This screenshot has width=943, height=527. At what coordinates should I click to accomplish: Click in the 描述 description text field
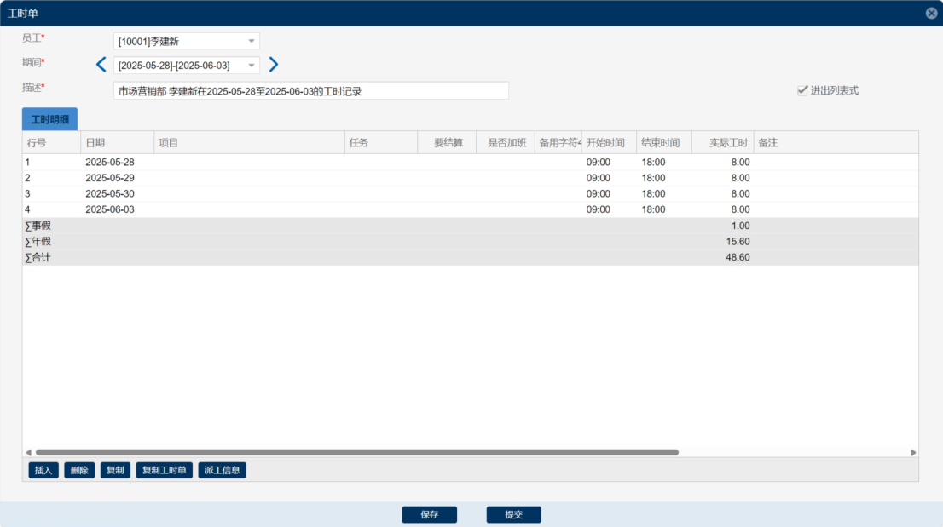click(x=310, y=90)
